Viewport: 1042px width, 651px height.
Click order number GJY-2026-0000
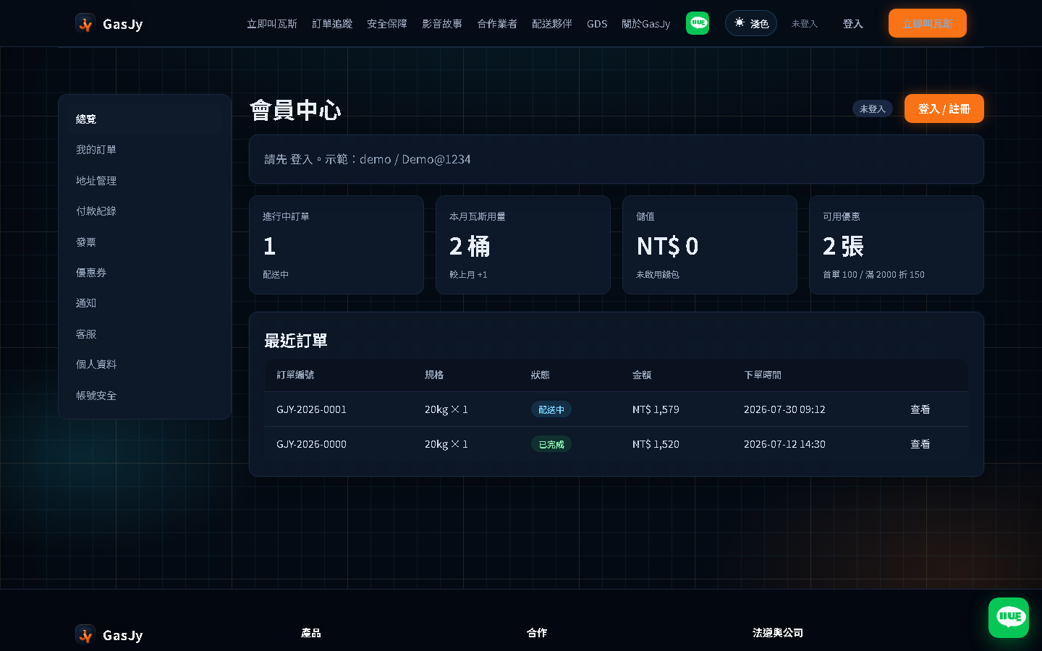(312, 444)
